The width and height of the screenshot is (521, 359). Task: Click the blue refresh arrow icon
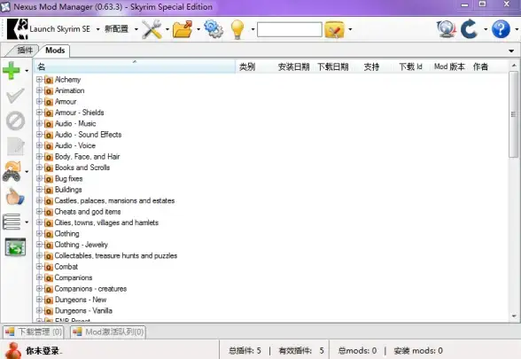point(470,29)
